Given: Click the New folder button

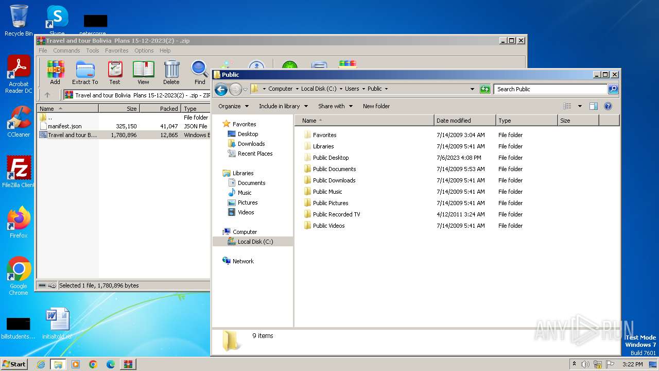Looking at the screenshot, I should (x=376, y=106).
